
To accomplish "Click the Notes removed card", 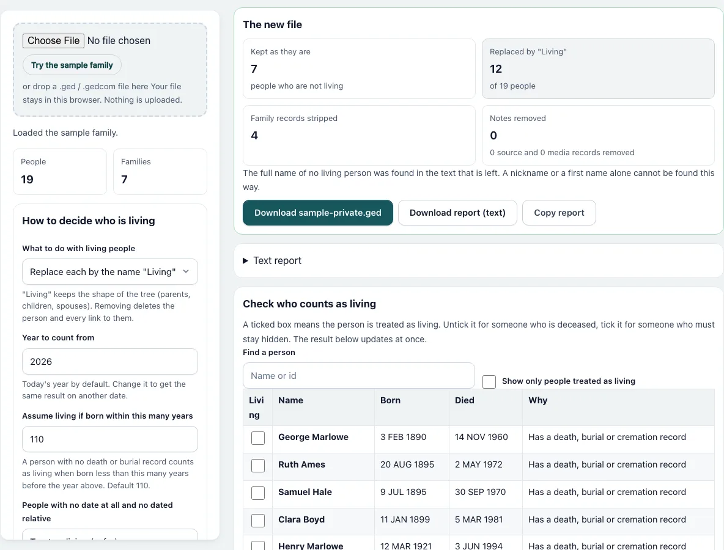I will pos(599,135).
